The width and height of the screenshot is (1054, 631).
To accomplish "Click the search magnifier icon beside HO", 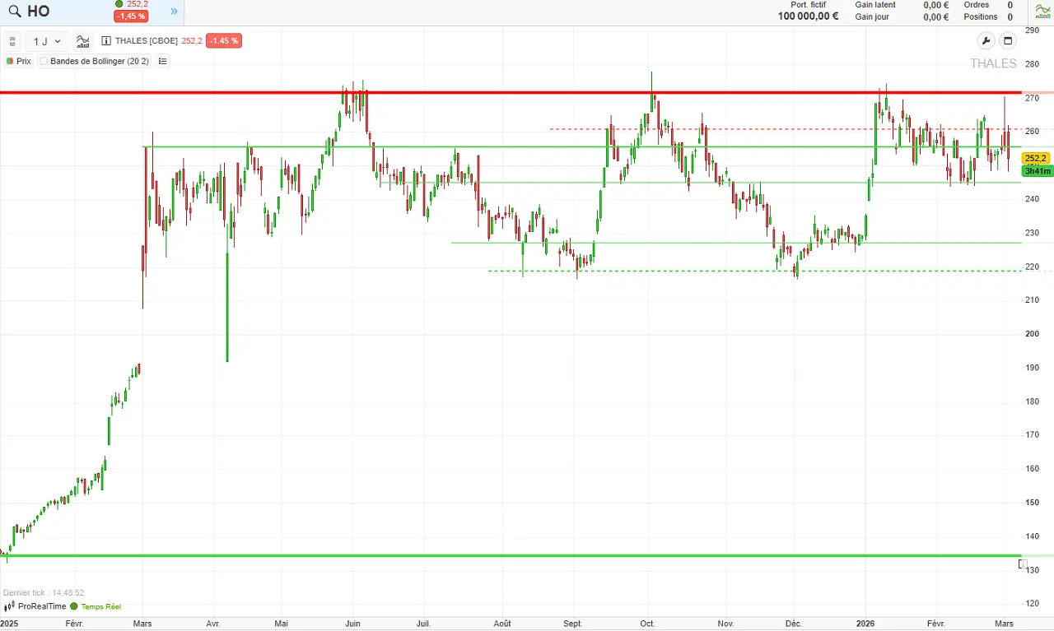I will pyautogui.click(x=15, y=12).
